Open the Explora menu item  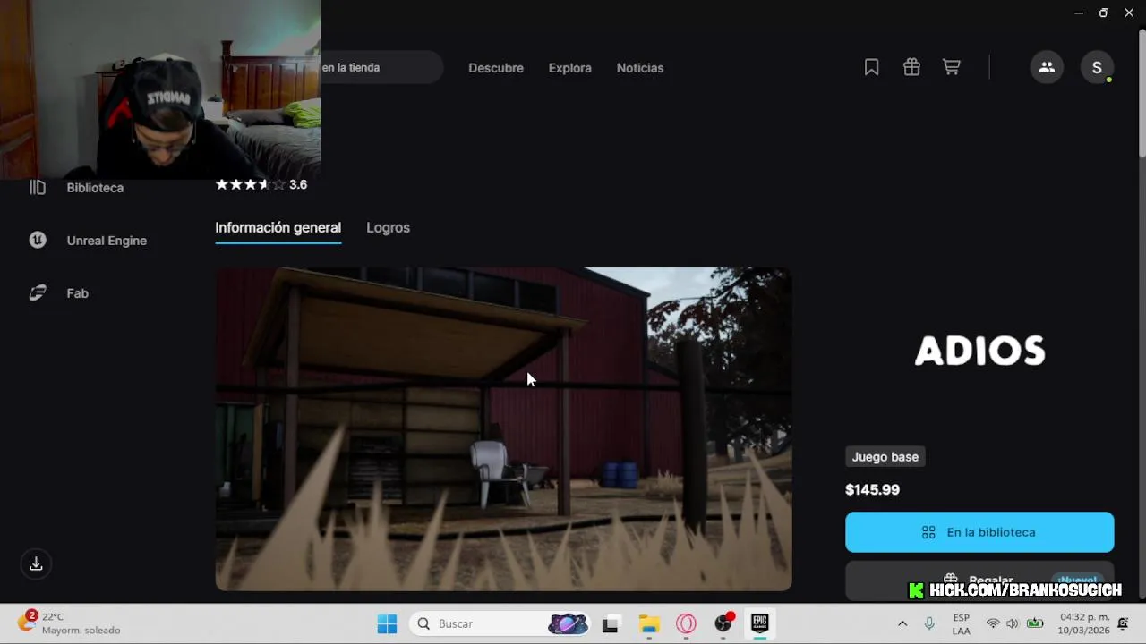click(x=570, y=68)
